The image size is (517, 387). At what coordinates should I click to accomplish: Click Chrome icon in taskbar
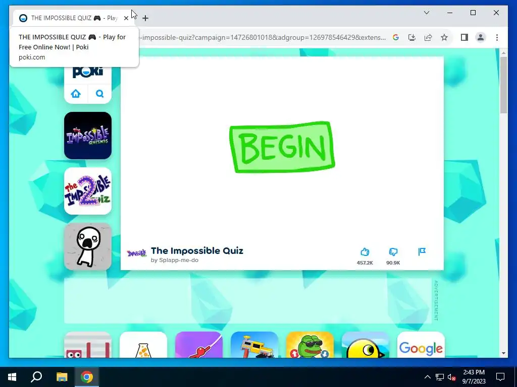coord(87,377)
